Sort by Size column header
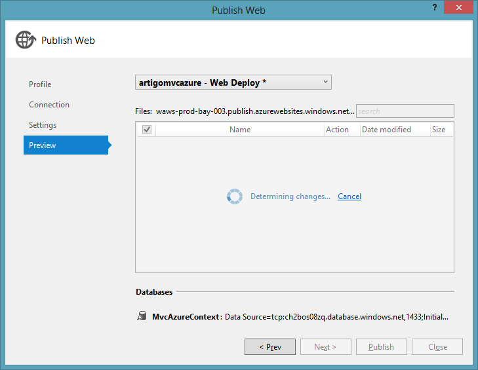The height and width of the screenshot is (370, 478). tap(441, 130)
